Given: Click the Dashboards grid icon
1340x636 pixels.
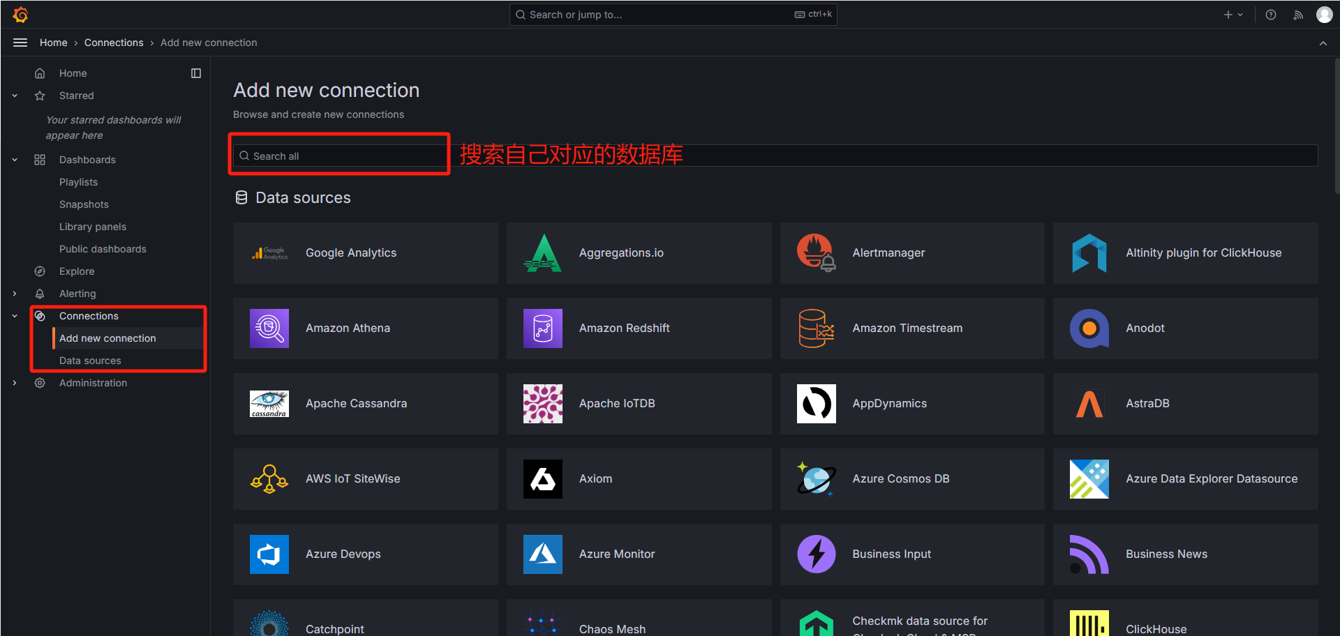Looking at the screenshot, I should pos(40,160).
